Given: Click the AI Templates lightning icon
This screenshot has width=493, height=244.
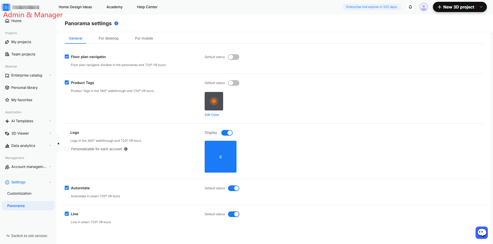Looking at the screenshot, I should [7, 121].
